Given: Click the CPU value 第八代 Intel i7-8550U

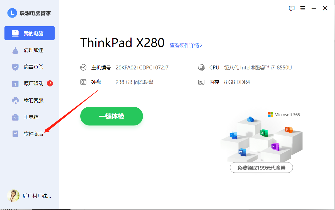Looking at the screenshot, I should click(258, 67).
